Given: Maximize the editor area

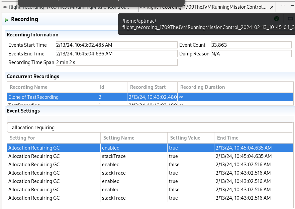Looking at the screenshot, I should coord(292,6).
